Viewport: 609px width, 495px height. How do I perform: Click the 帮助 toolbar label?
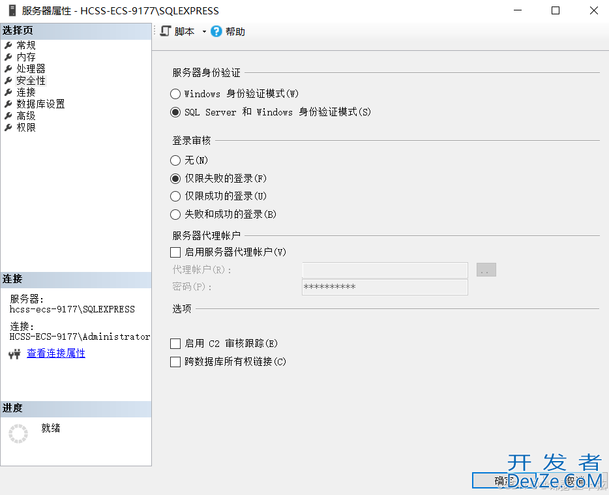235,31
